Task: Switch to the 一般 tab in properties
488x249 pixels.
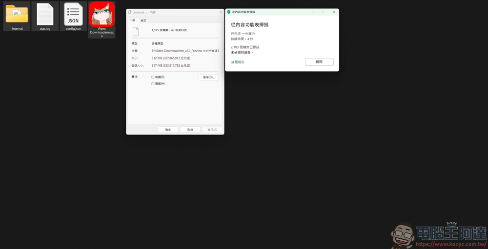Action: (133, 20)
